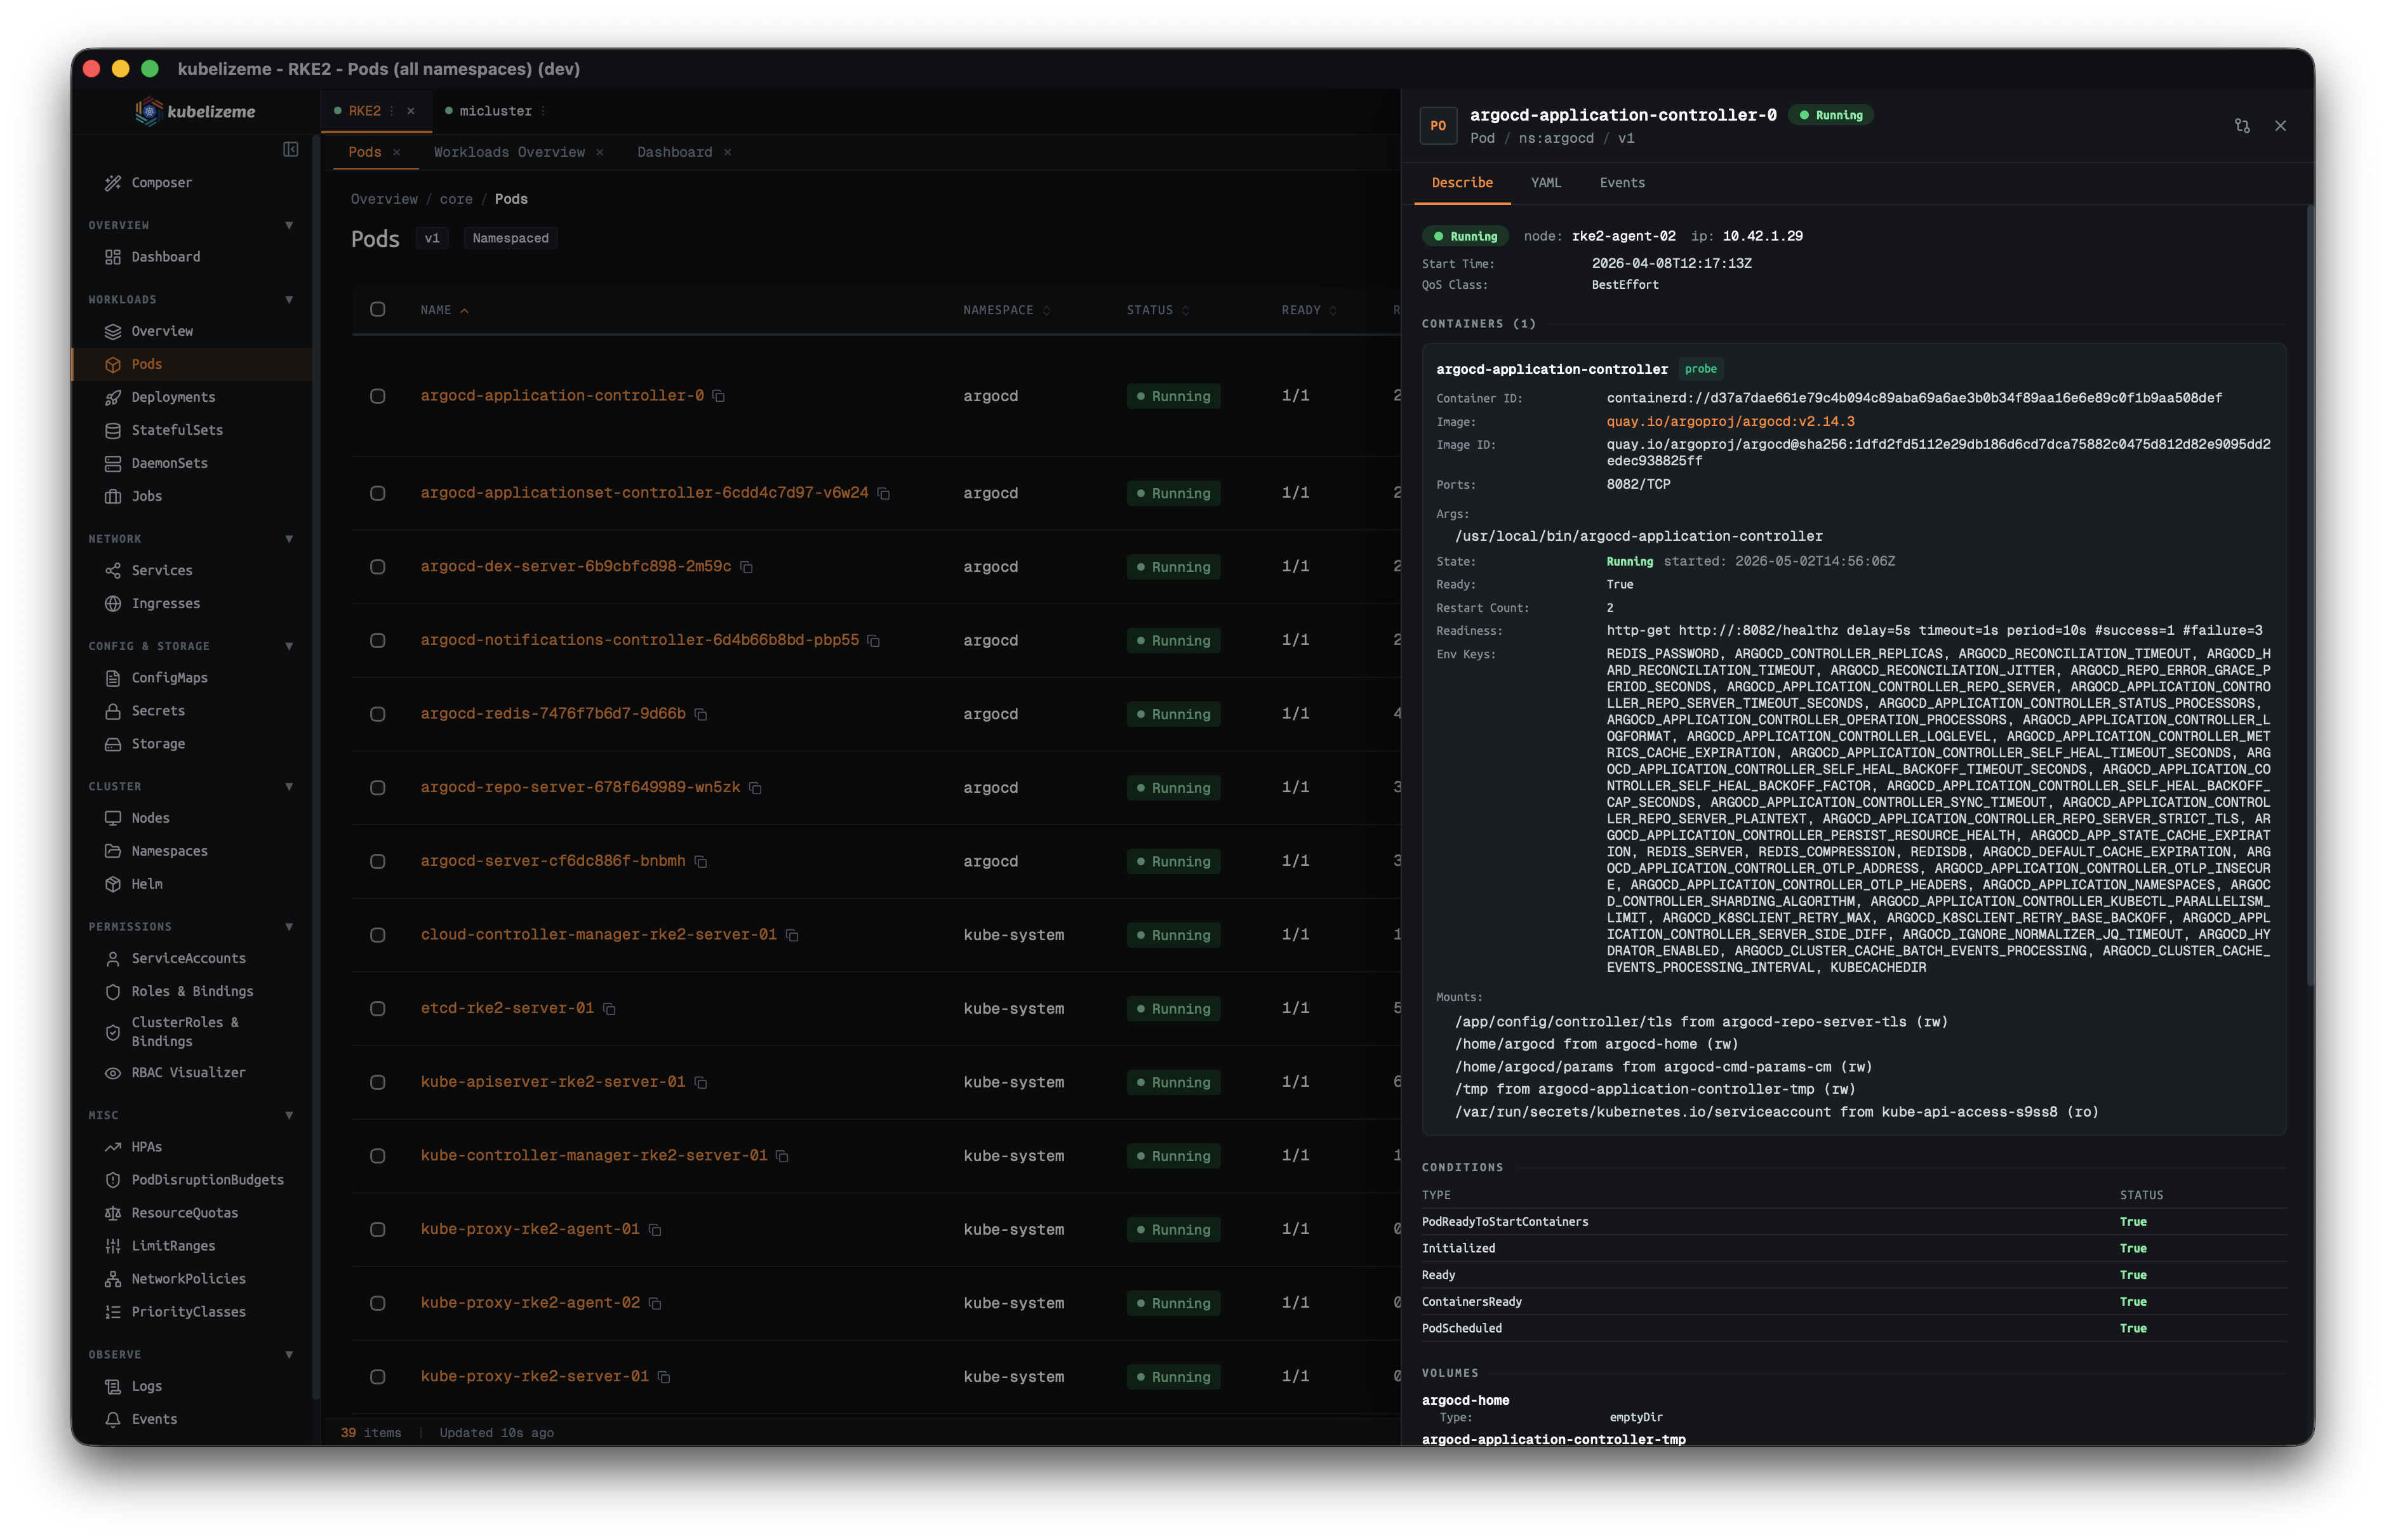Screen dimensions: 2386x1540
Task: Click the StatefulSets database icon
Action: [x=113, y=430]
